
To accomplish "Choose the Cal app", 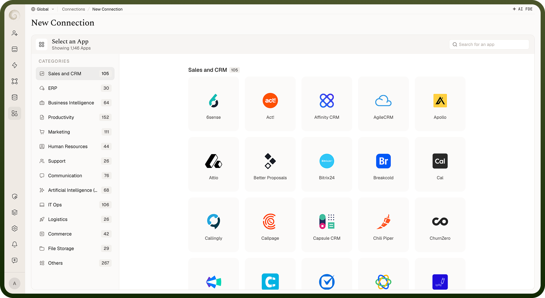I will (440, 164).
